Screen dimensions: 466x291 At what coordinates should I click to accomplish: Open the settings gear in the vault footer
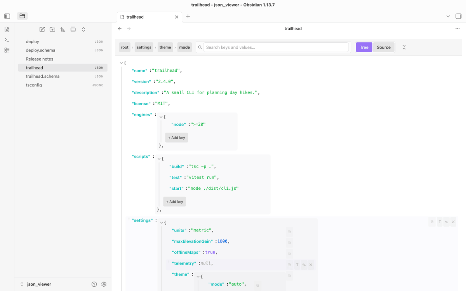[104, 284]
